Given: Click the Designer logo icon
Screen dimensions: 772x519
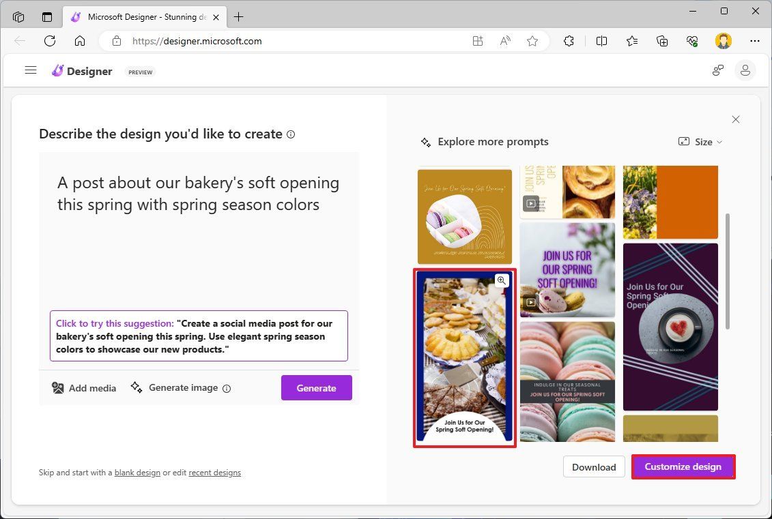Looking at the screenshot, I should (x=58, y=70).
